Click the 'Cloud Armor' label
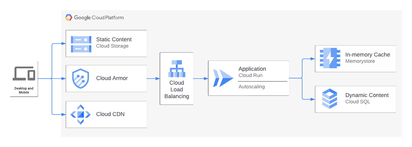 click(x=112, y=78)
